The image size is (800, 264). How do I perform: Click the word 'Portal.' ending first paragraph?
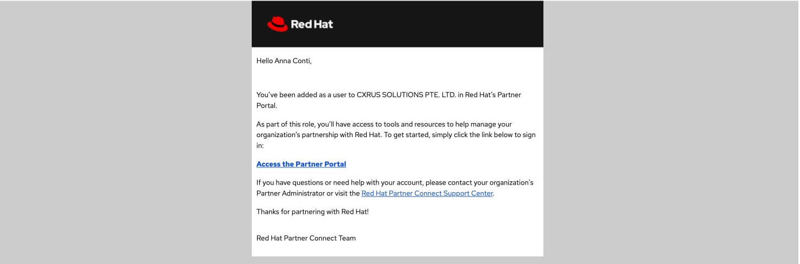coord(266,106)
